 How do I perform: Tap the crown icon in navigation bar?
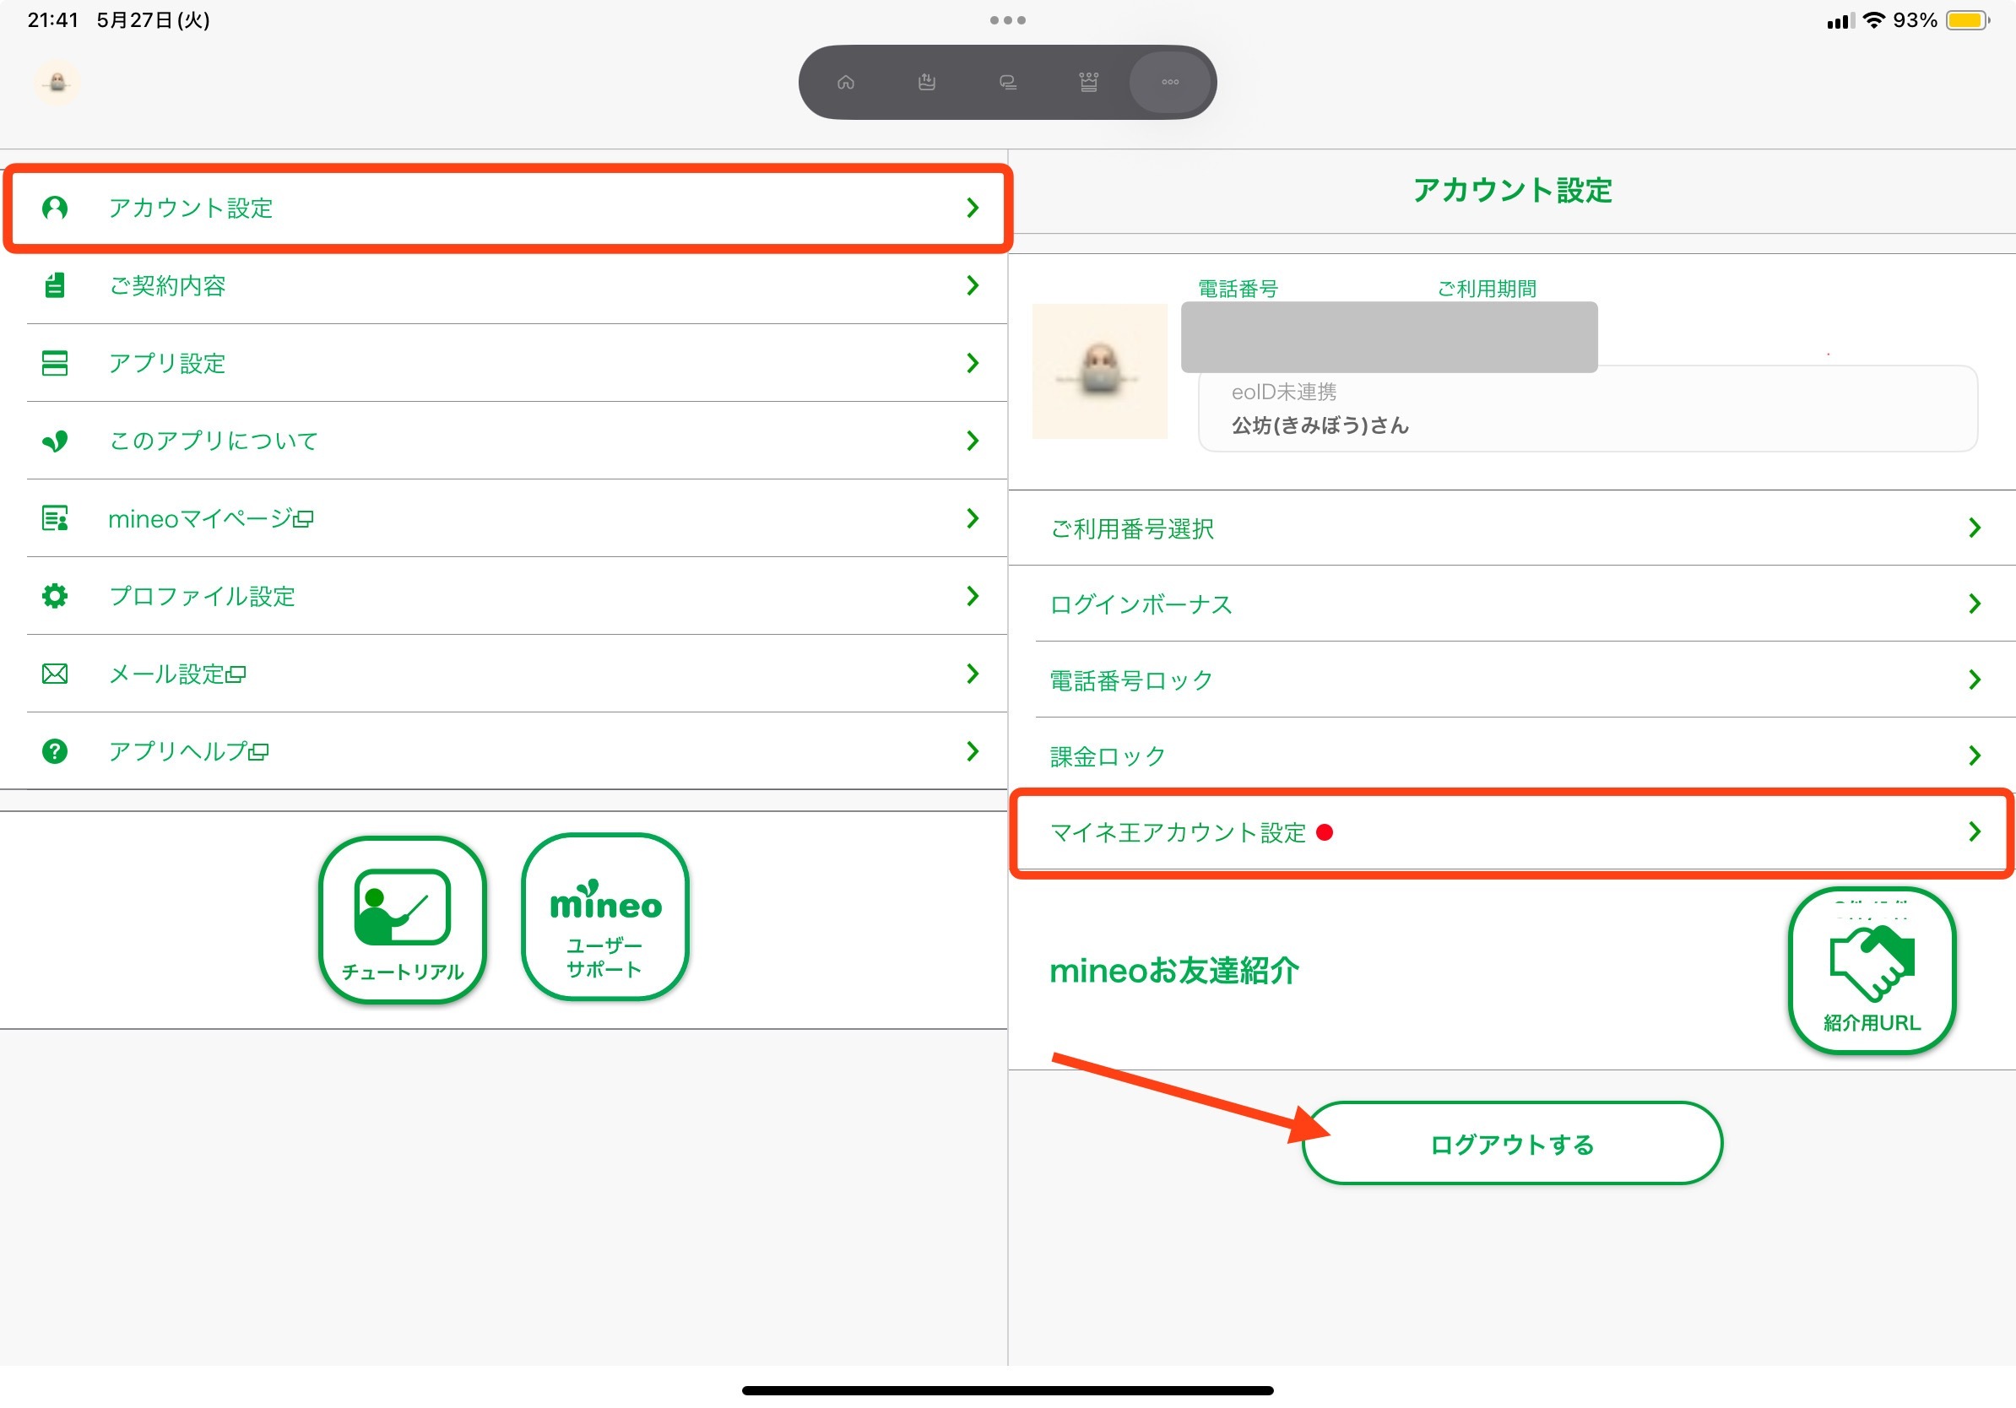click(x=1088, y=83)
